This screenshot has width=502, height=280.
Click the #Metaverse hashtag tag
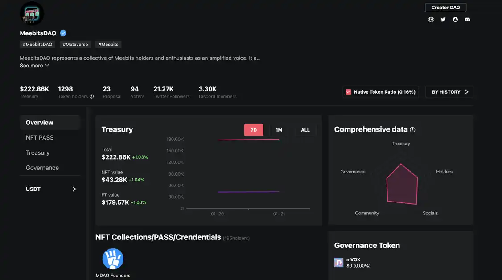[75, 45]
